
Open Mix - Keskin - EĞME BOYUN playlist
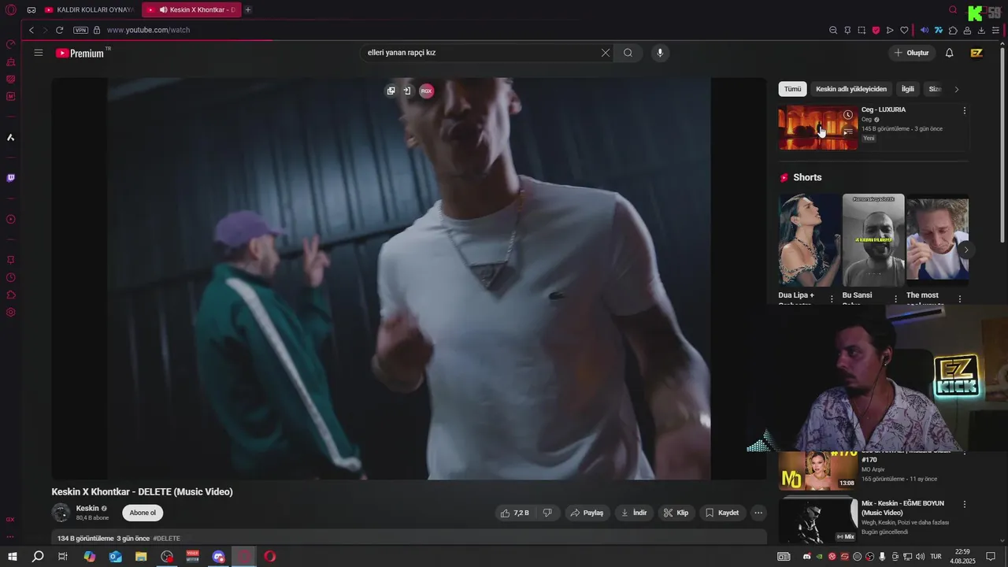click(x=818, y=520)
